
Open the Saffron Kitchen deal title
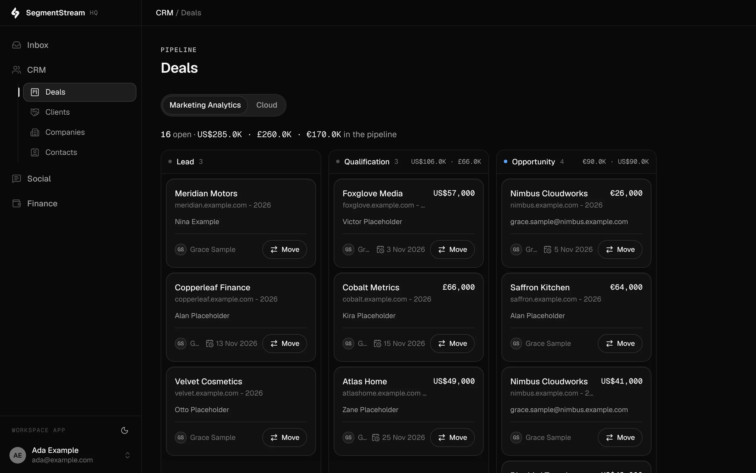540,287
